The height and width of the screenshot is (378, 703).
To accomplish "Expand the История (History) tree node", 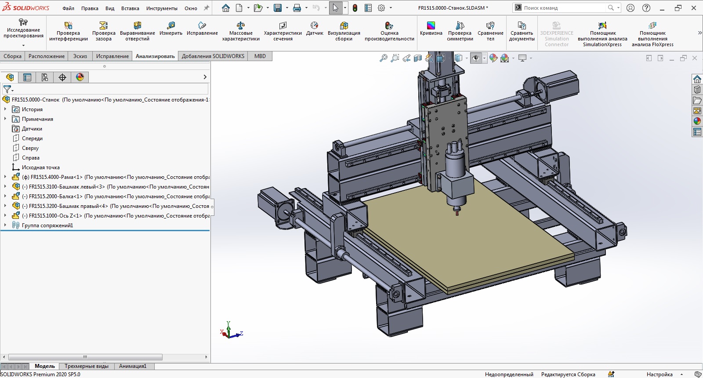I will pyautogui.click(x=5, y=109).
